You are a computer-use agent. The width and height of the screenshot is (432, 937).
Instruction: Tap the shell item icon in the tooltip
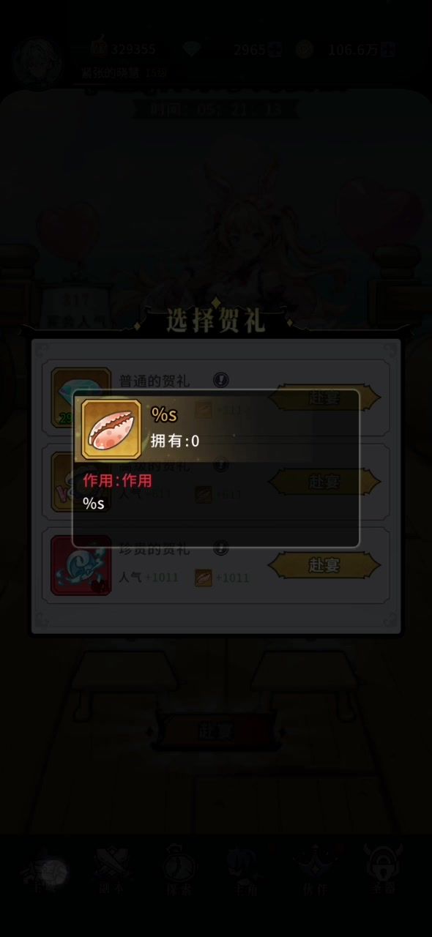coord(111,429)
